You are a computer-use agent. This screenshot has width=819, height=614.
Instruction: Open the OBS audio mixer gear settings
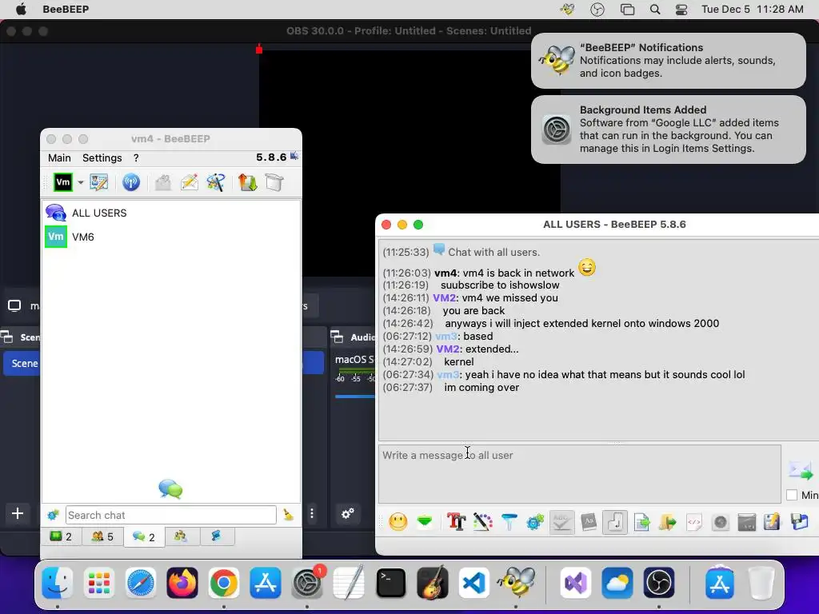click(348, 513)
